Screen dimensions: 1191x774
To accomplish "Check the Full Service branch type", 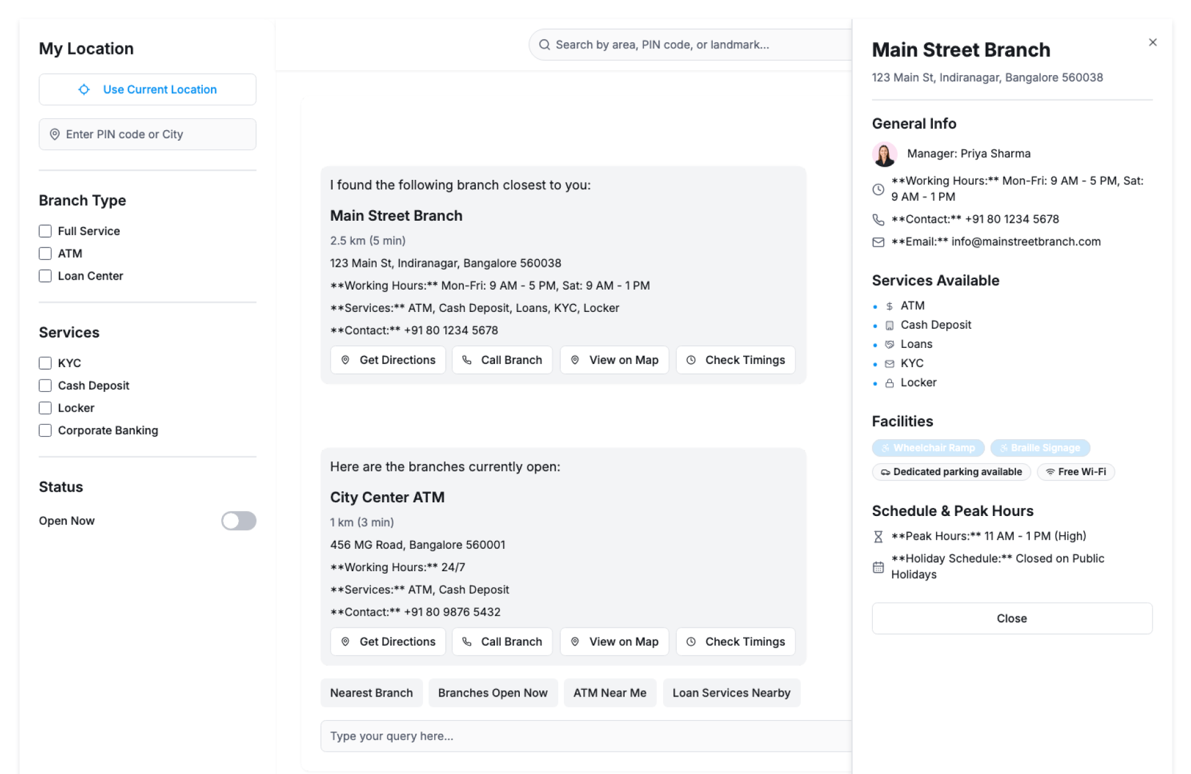I will point(45,231).
